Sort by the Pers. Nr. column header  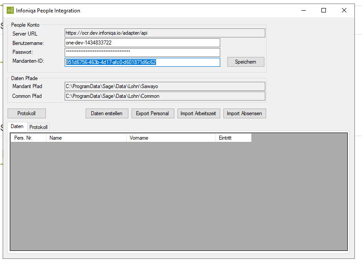coord(28,138)
